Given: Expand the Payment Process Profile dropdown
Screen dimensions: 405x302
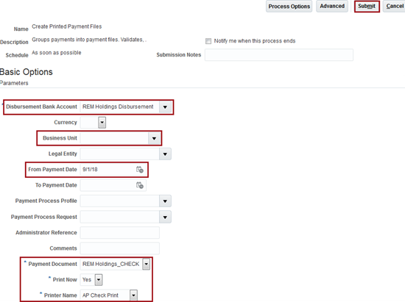Looking at the screenshot, I should [165, 201].
